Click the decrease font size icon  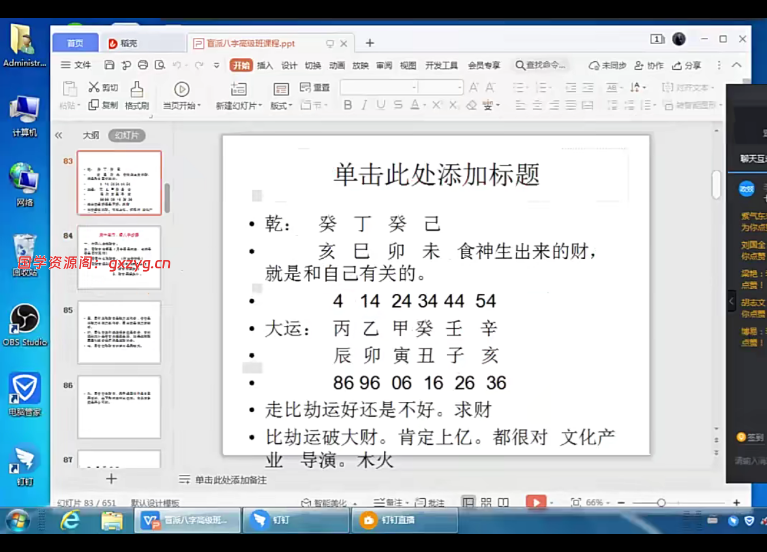490,87
